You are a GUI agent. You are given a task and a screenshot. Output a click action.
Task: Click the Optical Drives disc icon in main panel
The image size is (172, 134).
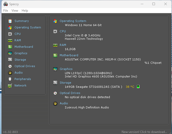pyautogui.click(x=55, y=93)
